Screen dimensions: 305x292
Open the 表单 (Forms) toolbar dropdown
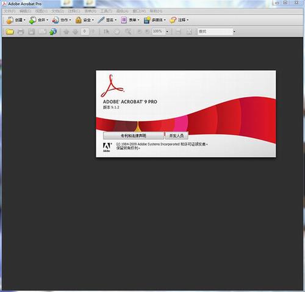(130, 20)
